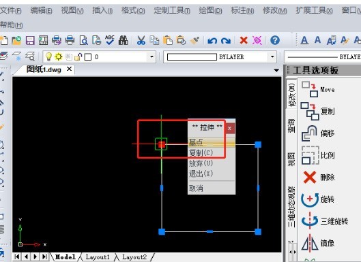
Task: Jump to the first layout tab arrow
Action: [x=17, y=257]
